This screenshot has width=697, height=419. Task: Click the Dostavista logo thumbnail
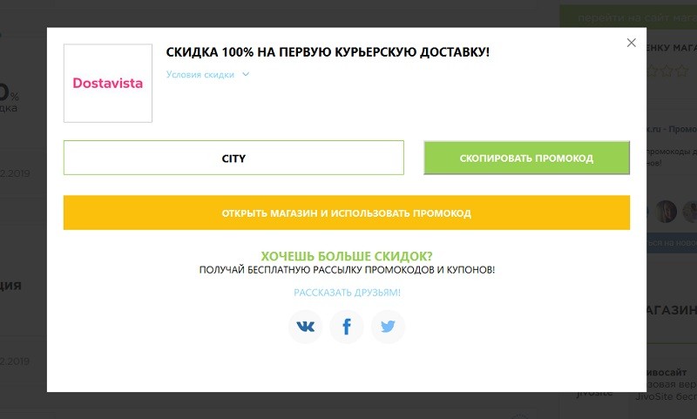(108, 83)
